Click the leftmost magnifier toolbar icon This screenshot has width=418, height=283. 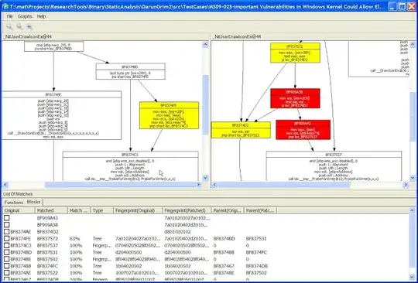(9, 26)
